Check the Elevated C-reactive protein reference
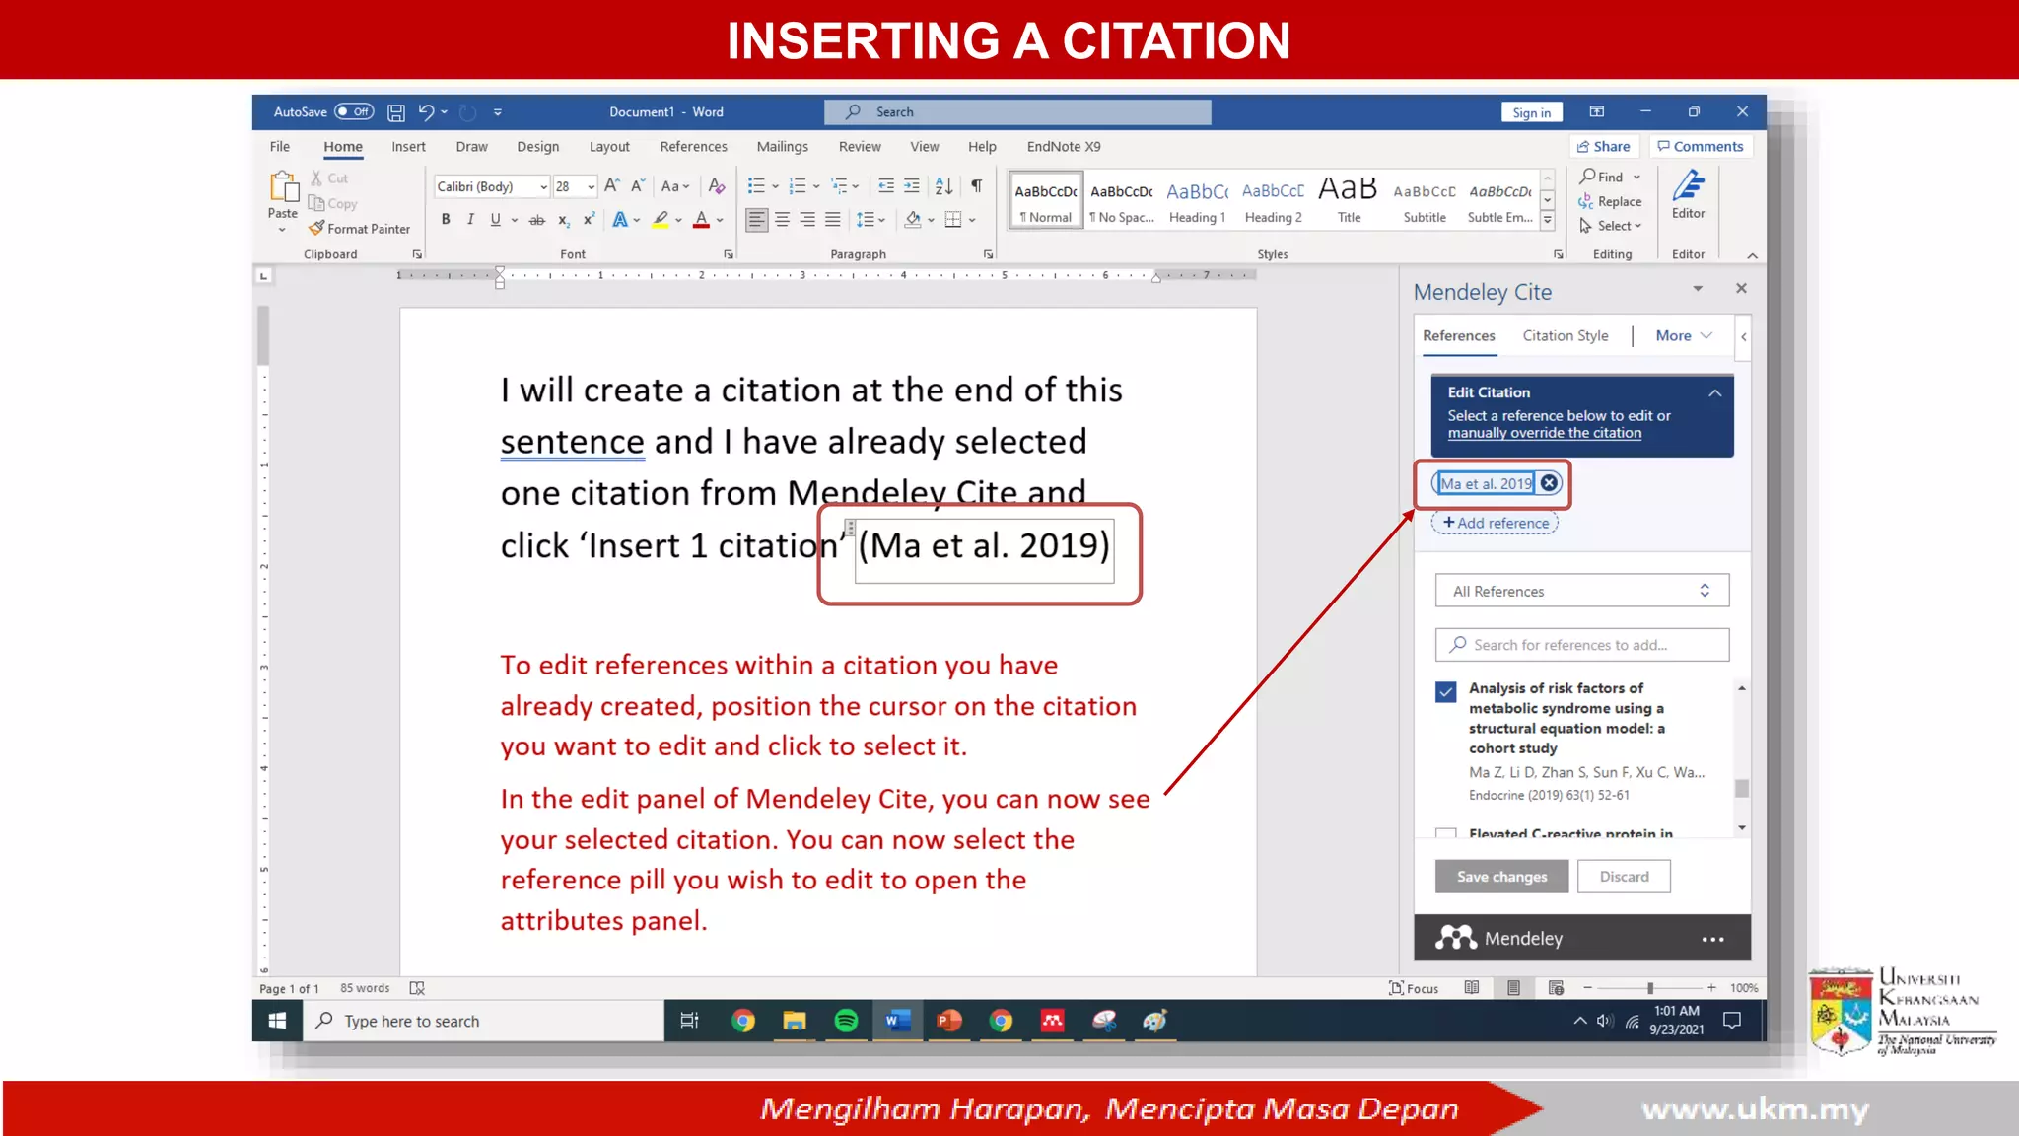2019x1136 pixels. pyautogui.click(x=1446, y=833)
